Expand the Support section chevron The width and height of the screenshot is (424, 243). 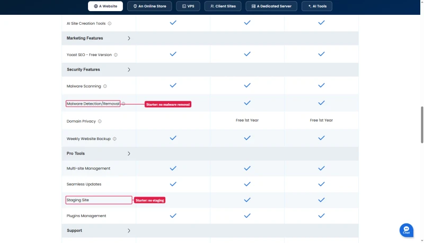[129, 231]
